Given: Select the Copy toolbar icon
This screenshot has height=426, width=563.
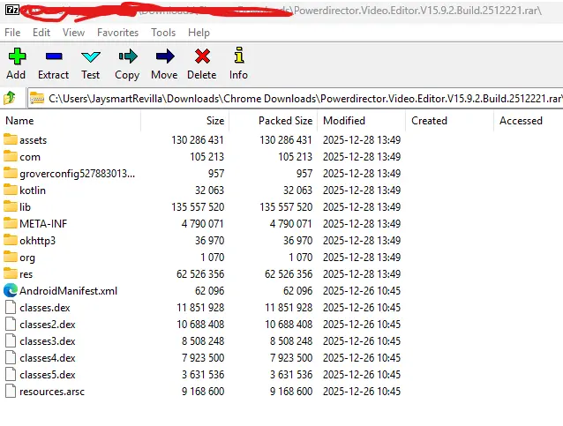Looking at the screenshot, I should (128, 56).
